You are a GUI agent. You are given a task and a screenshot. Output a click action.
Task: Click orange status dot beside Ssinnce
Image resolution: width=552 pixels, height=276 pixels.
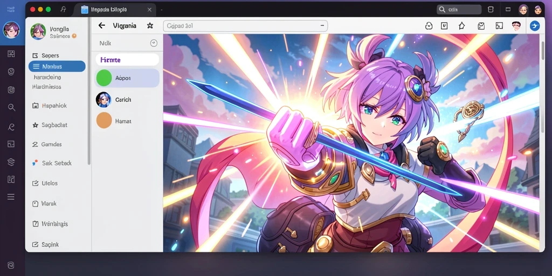pyautogui.click(x=74, y=36)
